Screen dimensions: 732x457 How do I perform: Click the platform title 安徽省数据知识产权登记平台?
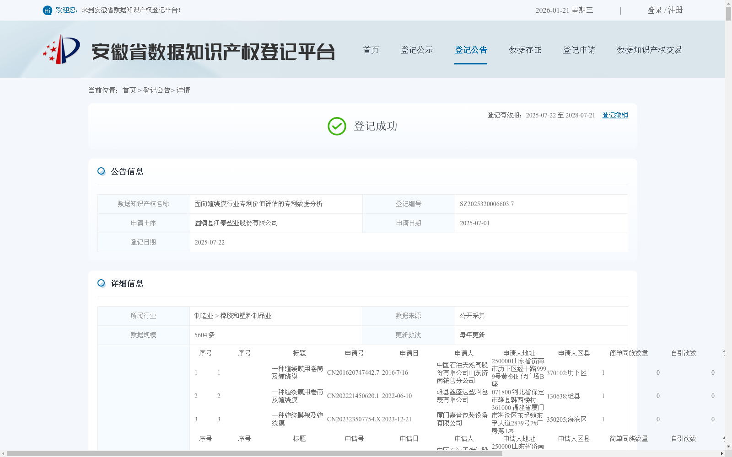[213, 52]
